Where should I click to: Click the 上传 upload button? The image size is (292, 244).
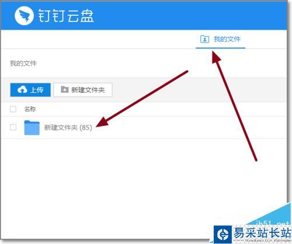[30, 90]
